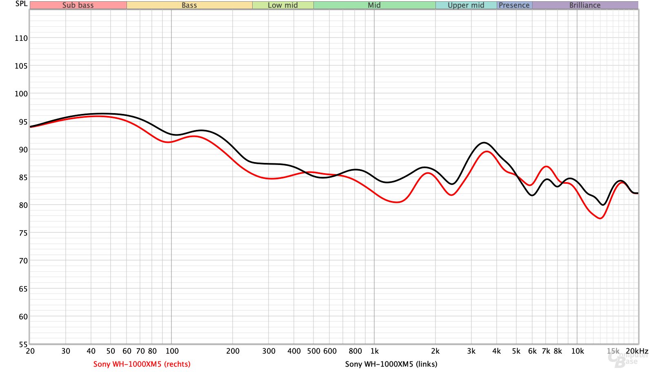Click the 85 dB axis label
Image resolution: width=653 pixels, height=372 pixels.
click(23, 177)
